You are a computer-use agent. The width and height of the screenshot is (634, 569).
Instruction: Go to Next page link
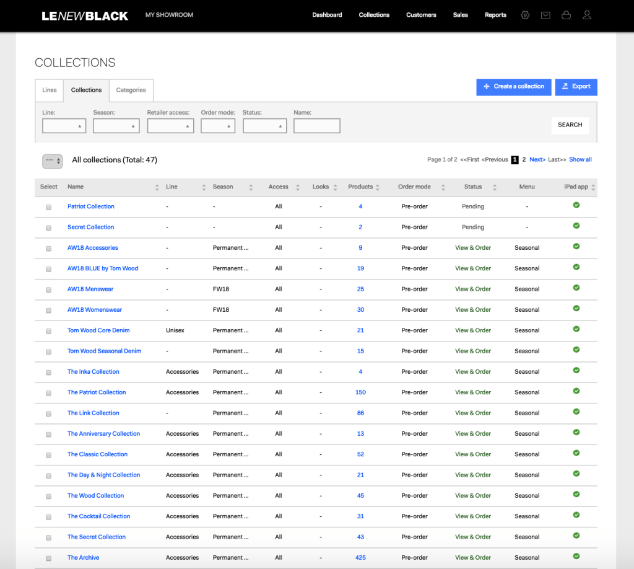tap(537, 159)
